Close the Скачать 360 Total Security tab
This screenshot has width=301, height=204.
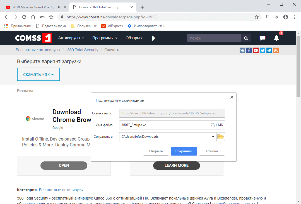[132, 7]
